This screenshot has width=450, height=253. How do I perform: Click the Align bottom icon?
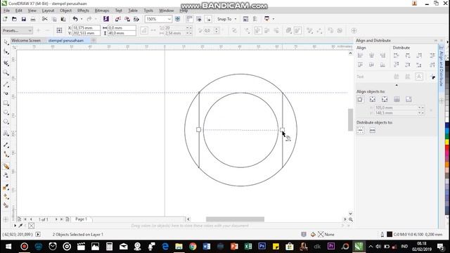click(382, 65)
